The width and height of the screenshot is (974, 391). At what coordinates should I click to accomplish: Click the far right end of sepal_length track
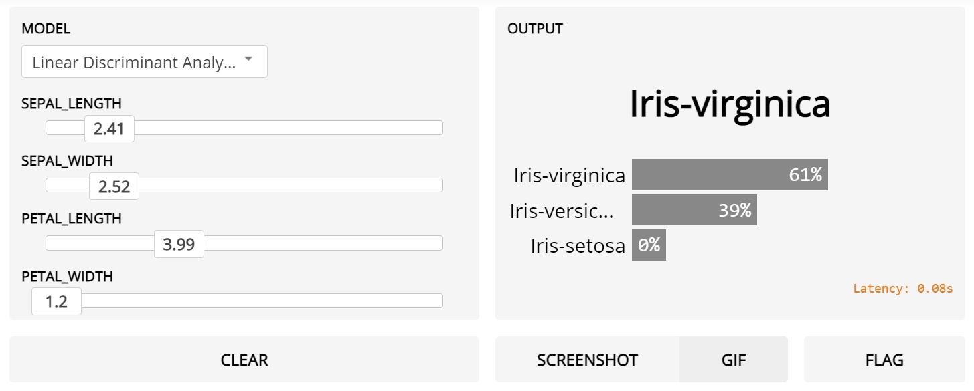tap(438, 128)
